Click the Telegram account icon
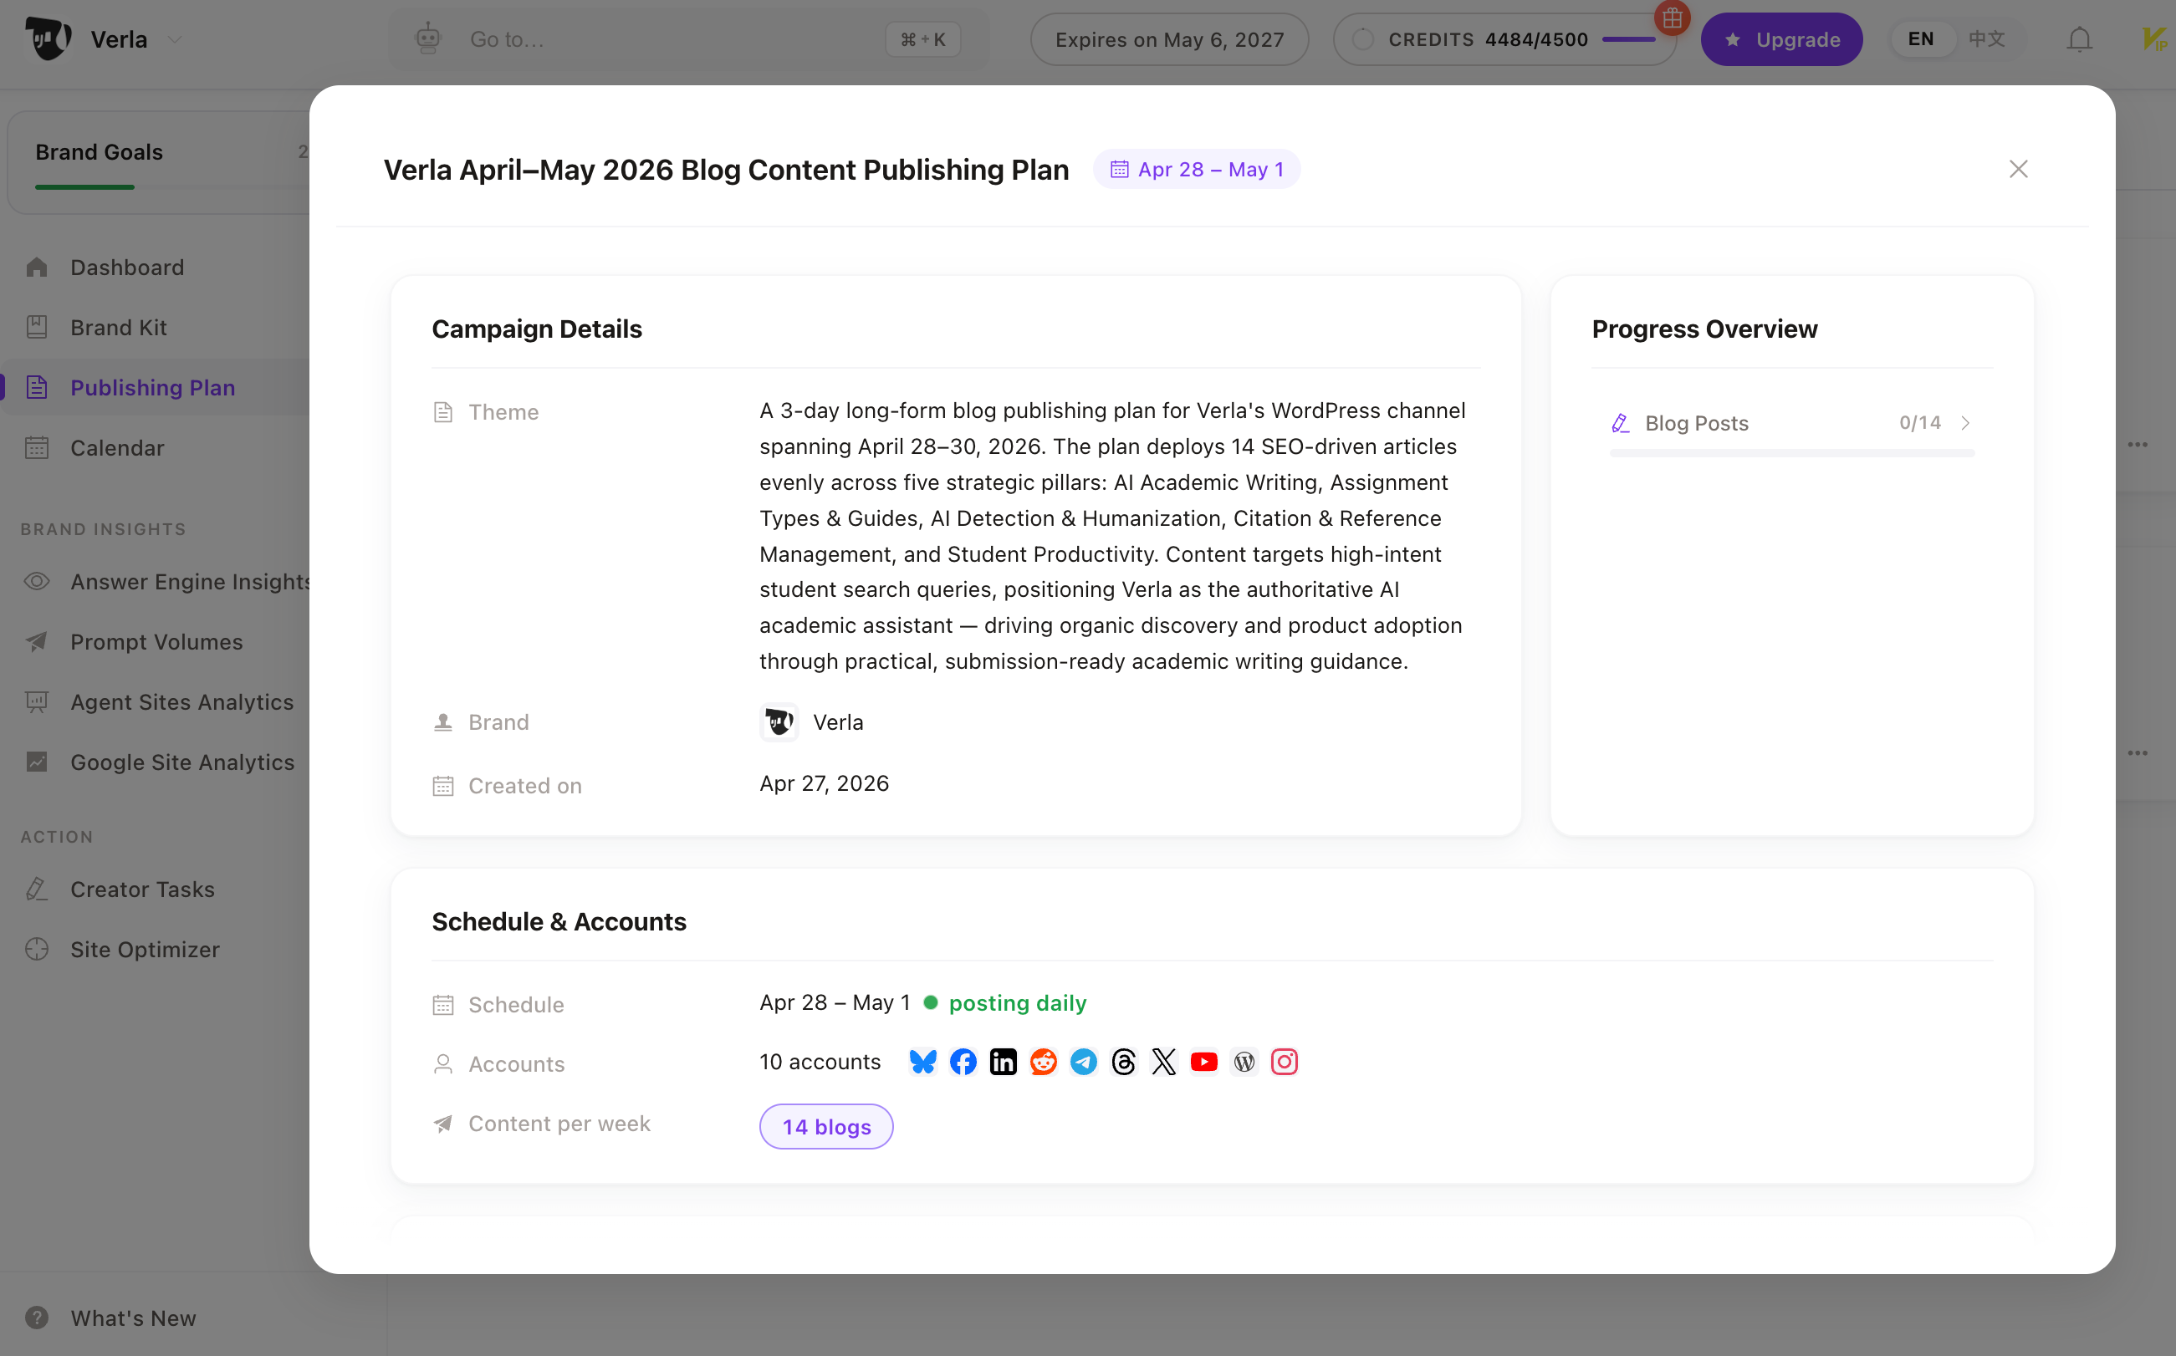 (x=1084, y=1062)
